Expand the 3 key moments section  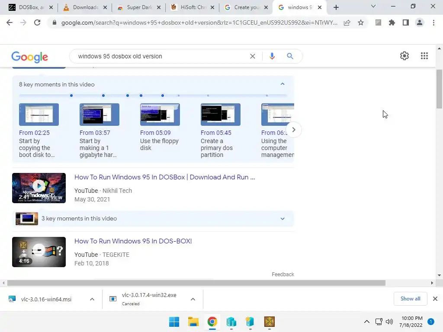282,218
